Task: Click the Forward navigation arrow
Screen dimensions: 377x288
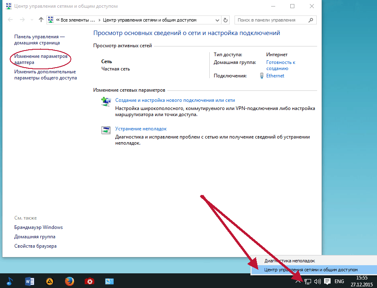Action: pyautogui.click(x=22, y=20)
